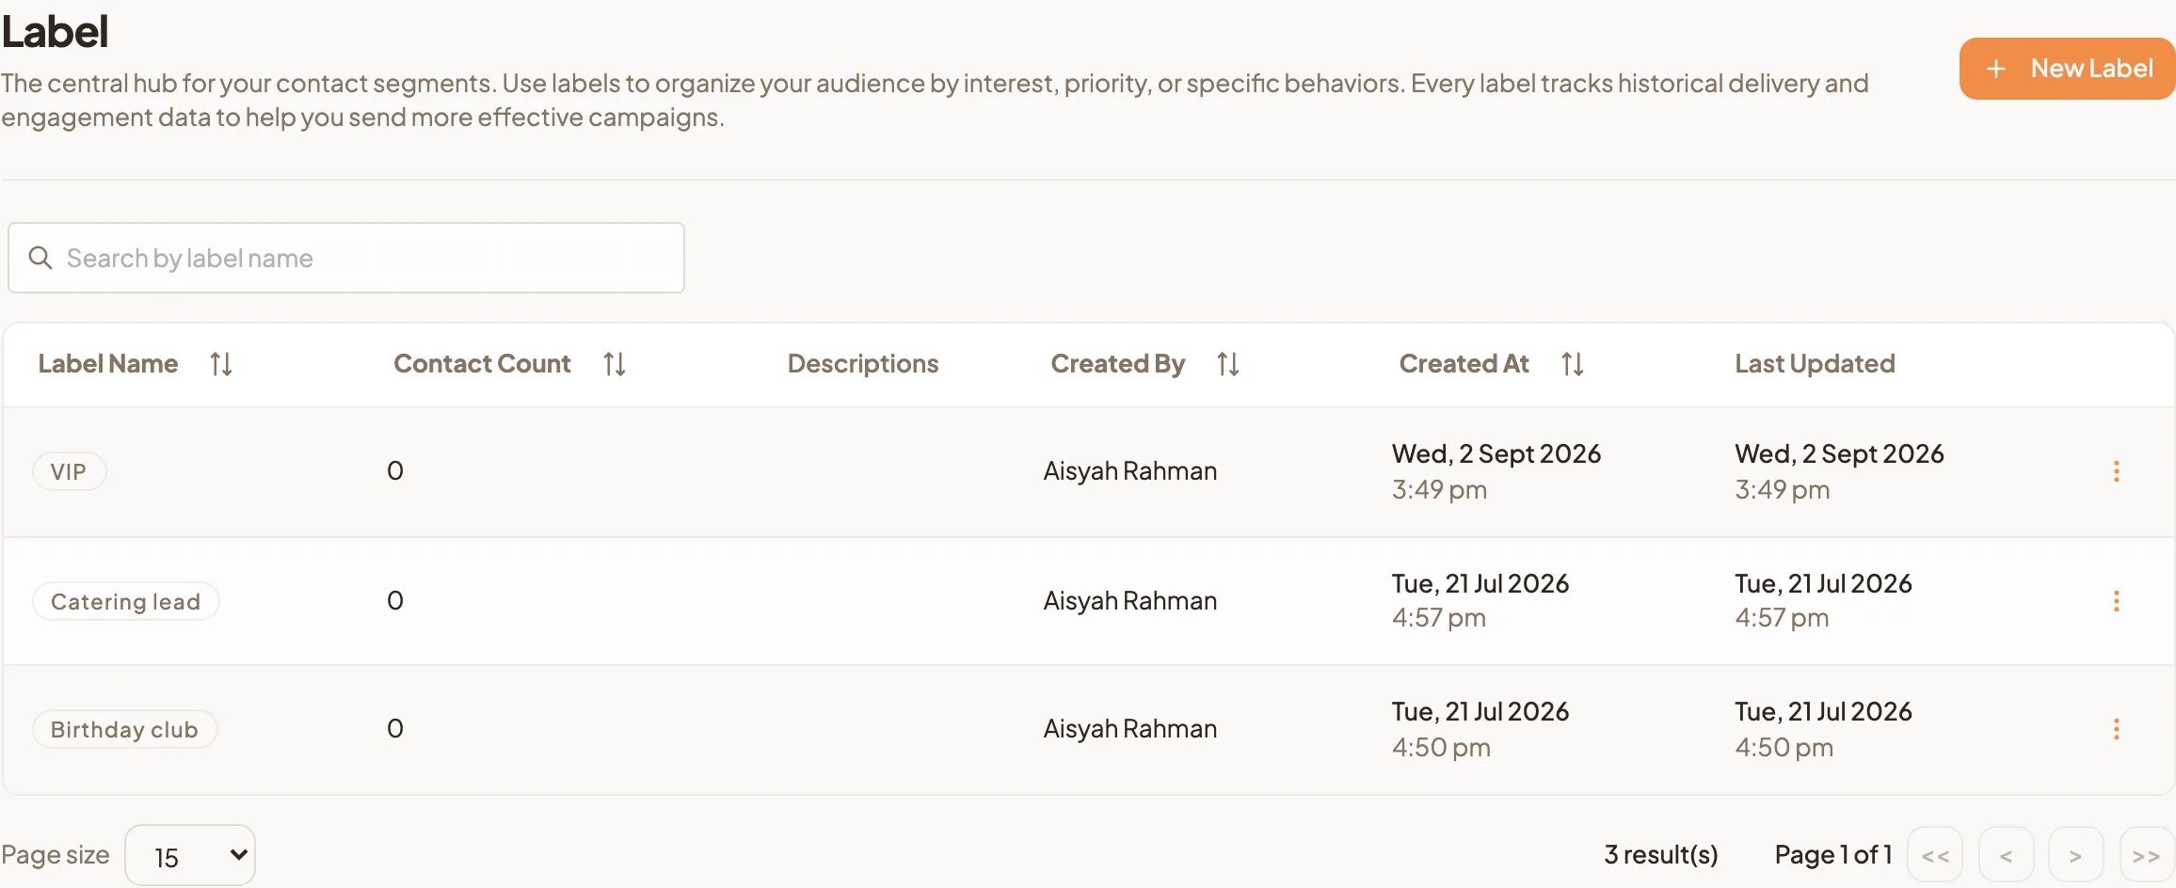Click Aisyah Rahman in Catering lead row
The width and height of the screenshot is (2176, 888).
(1130, 600)
